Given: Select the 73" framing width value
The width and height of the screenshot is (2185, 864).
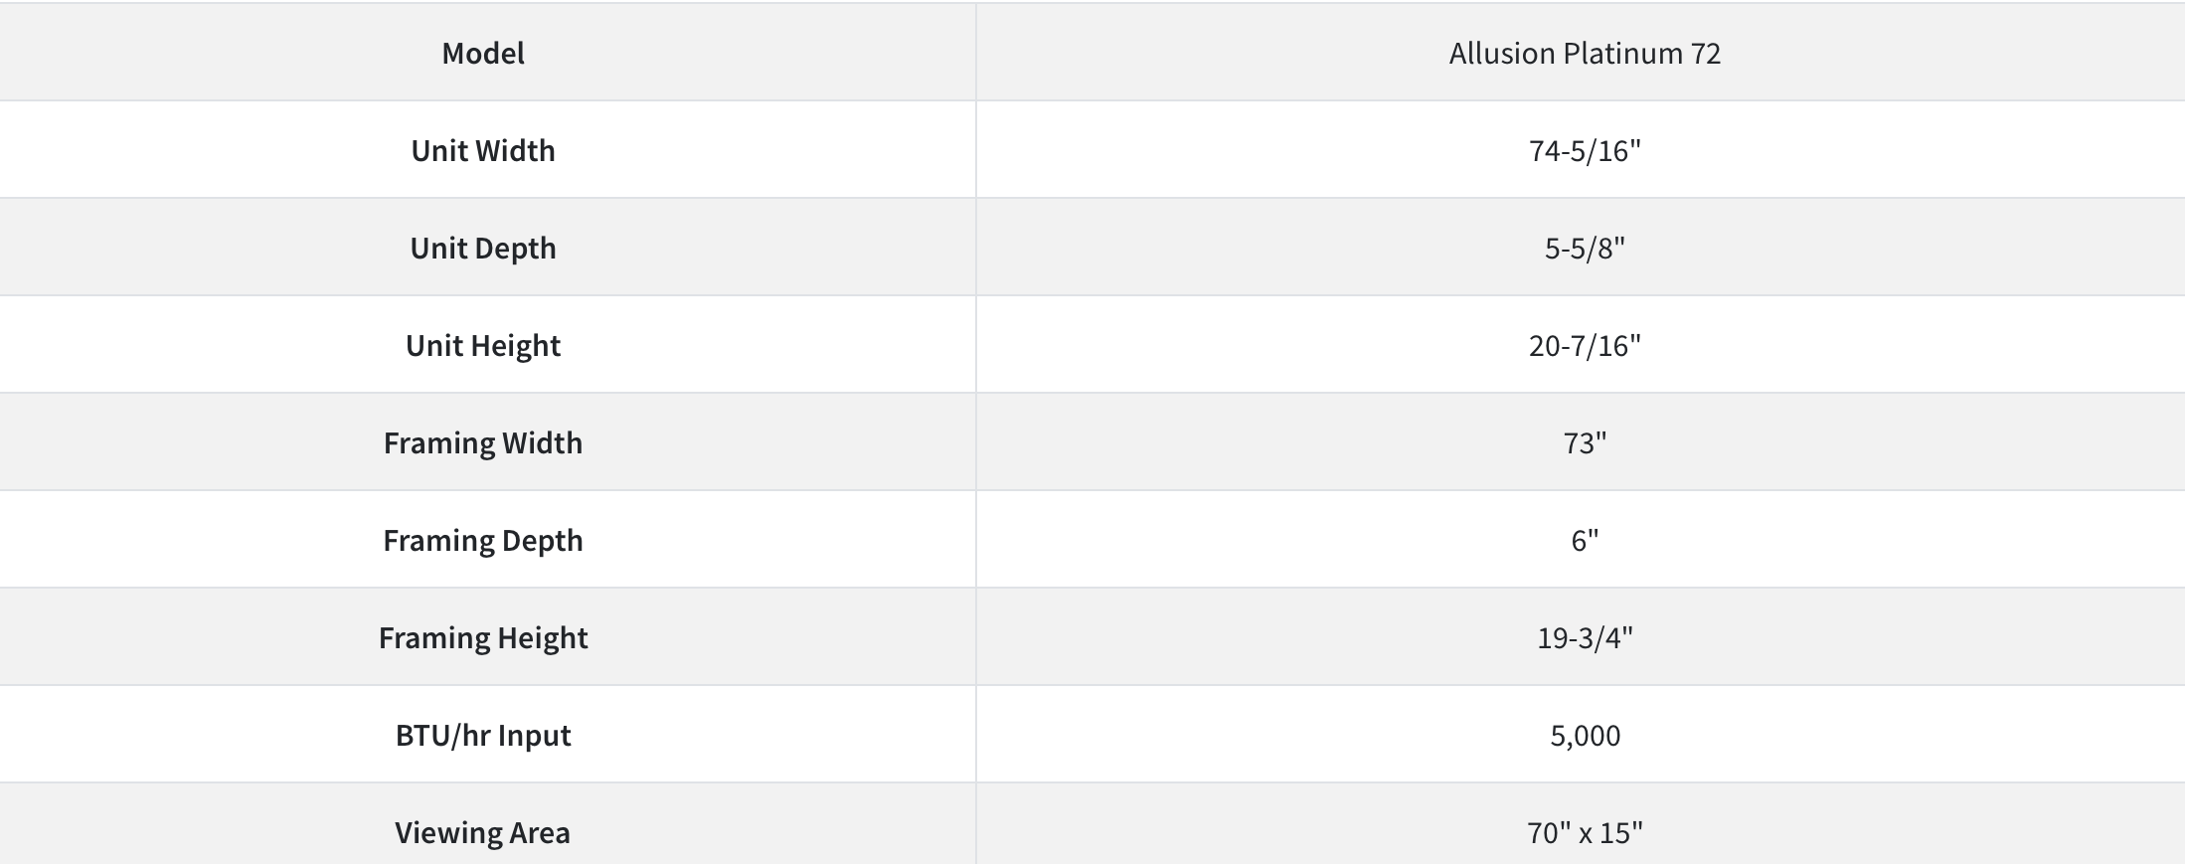Looking at the screenshot, I should point(1585,442).
